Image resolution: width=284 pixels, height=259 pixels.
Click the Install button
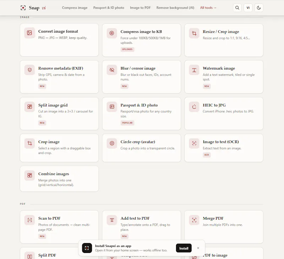coord(184,248)
